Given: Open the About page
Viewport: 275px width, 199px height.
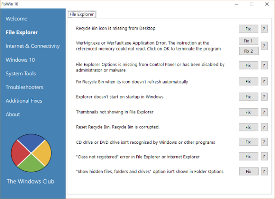Looking at the screenshot, I should 12,114.
